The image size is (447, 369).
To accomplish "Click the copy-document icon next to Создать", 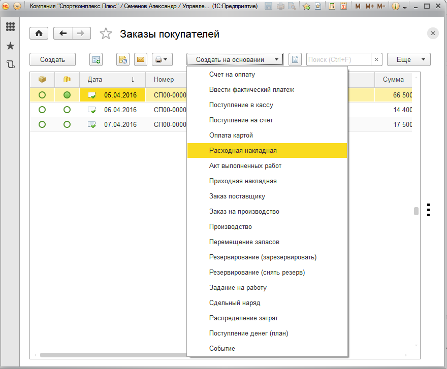I will pos(96,59).
